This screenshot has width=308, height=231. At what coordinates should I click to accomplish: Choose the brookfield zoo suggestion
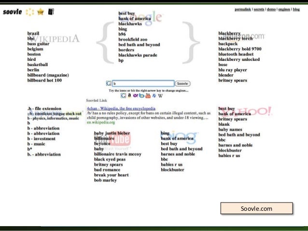pos(133,40)
